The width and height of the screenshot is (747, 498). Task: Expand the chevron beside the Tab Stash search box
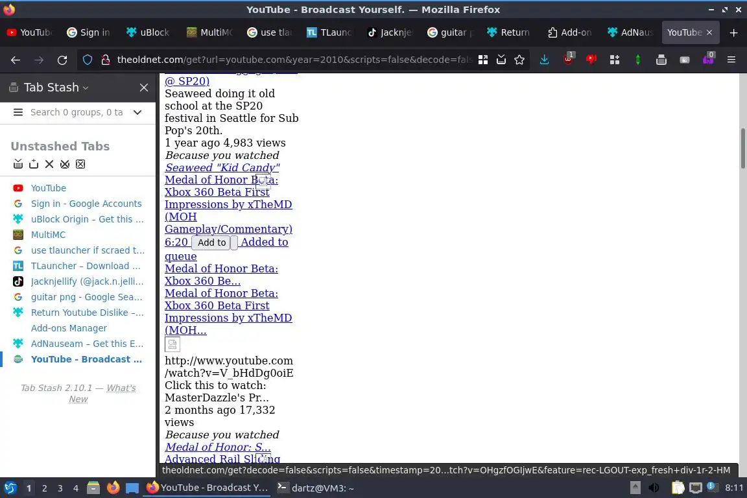tap(137, 112)
